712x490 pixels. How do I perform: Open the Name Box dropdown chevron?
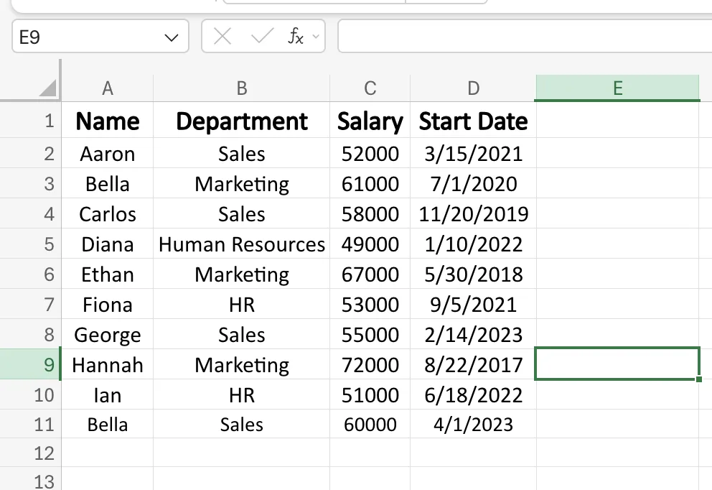[172, 37]
